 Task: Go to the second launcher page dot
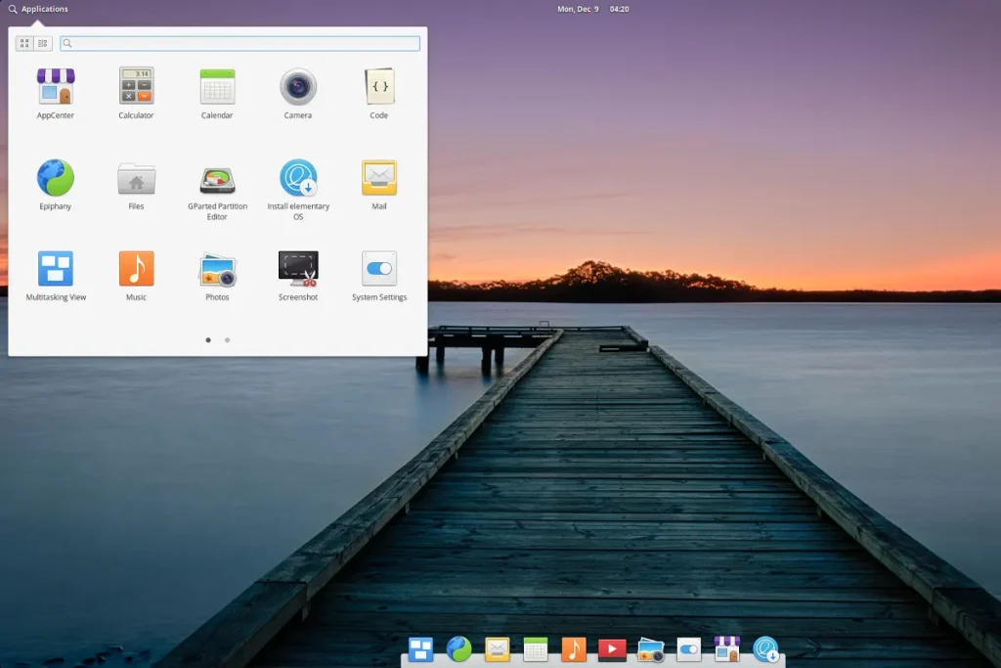click(227, 340)
